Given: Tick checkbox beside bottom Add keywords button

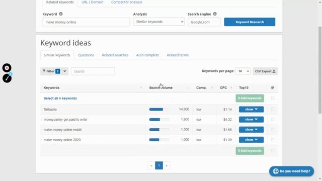Looking at the screenshot, I should coord(273,151).
